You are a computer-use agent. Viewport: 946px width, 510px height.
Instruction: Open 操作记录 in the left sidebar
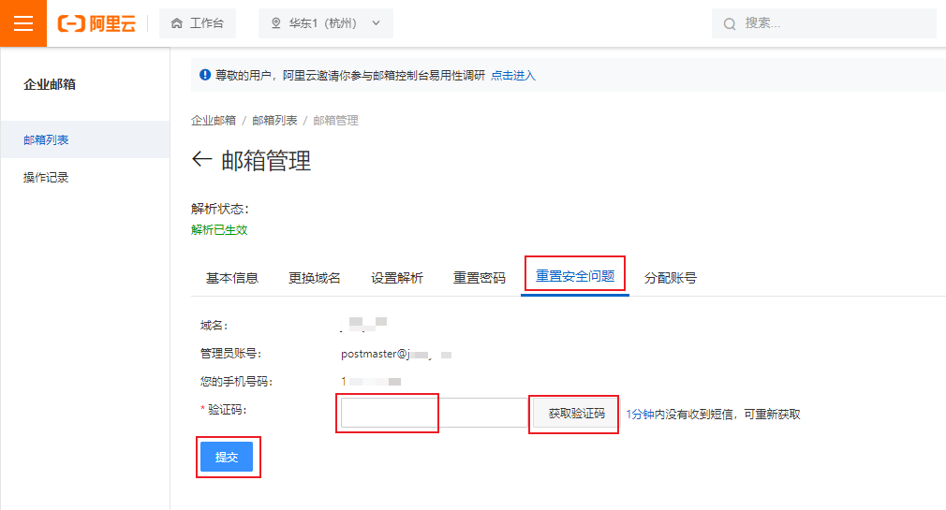(46, 178)
